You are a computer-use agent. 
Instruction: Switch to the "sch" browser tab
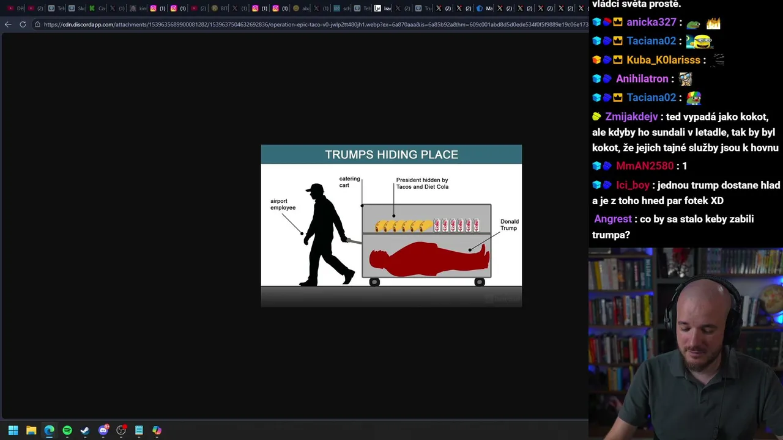(x=341, y=9)
